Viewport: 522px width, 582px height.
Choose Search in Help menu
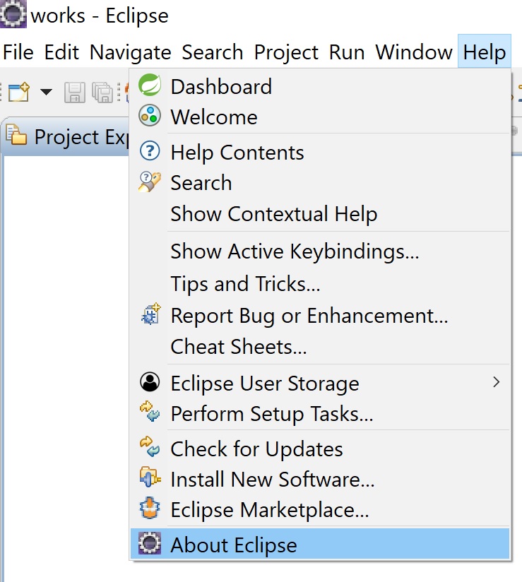pos(320,183)
